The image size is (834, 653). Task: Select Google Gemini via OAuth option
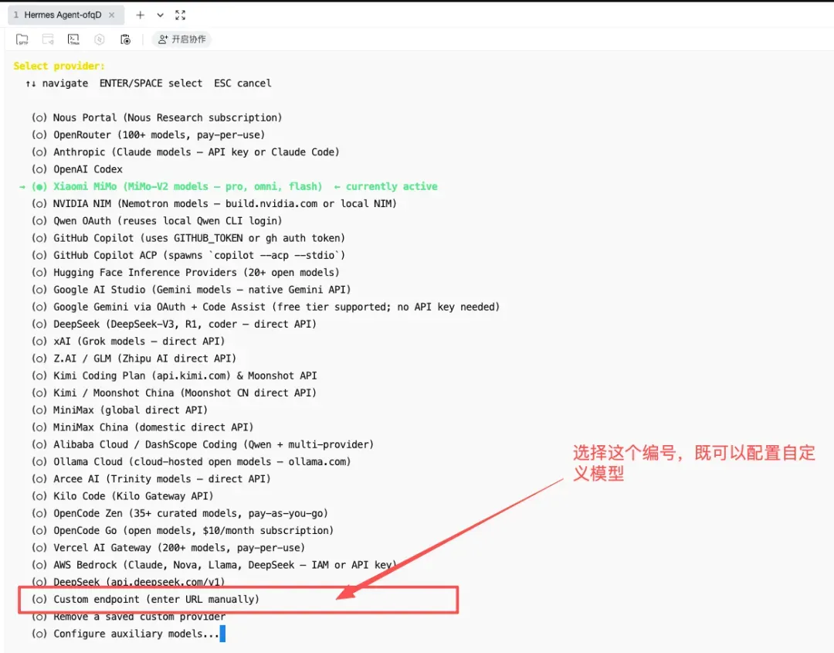click(x=266, y=307)
